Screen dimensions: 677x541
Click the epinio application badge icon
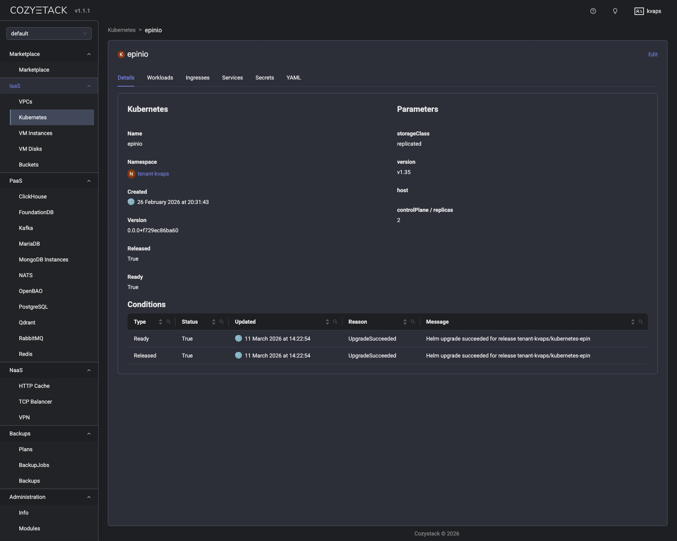tap(121, 54)
